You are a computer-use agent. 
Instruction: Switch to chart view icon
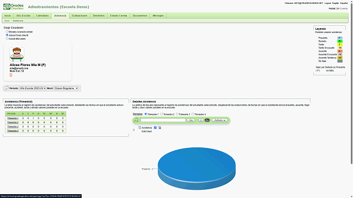[x=207, y=120]
